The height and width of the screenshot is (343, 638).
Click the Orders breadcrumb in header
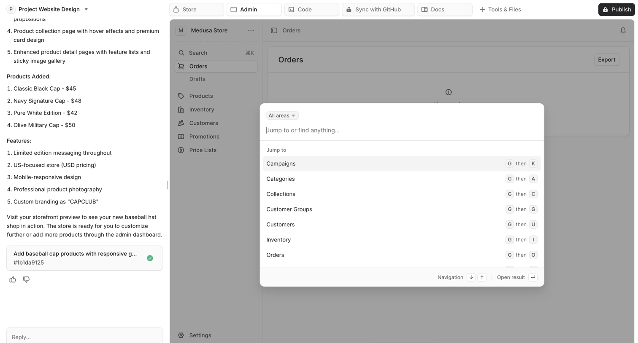[x=292, y=30]
